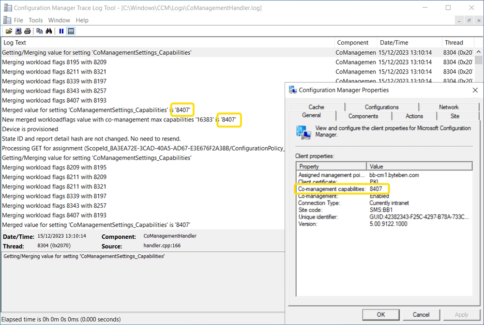Click the log list scroll up arrow
The height and width of the screenshot is (325, 484).
click(x=479, y=52)
